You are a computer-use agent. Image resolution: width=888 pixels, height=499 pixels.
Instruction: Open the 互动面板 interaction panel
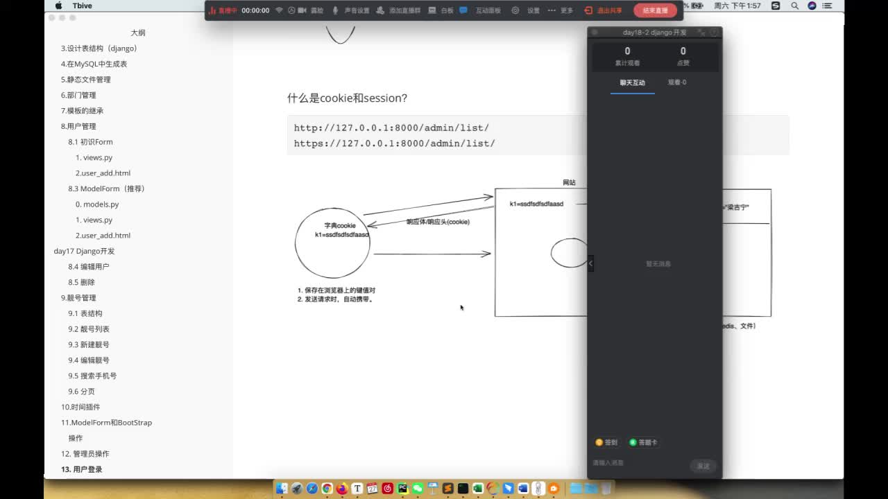click(481, 10)
